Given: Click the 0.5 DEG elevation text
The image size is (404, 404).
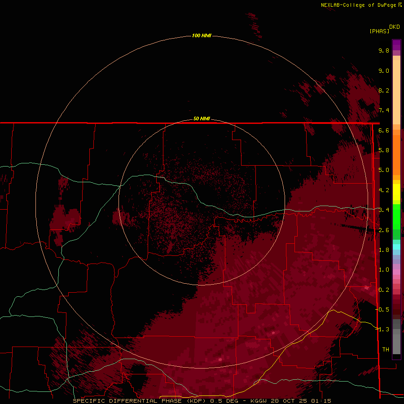Looking at the screenshot, I should pos(224,401).
